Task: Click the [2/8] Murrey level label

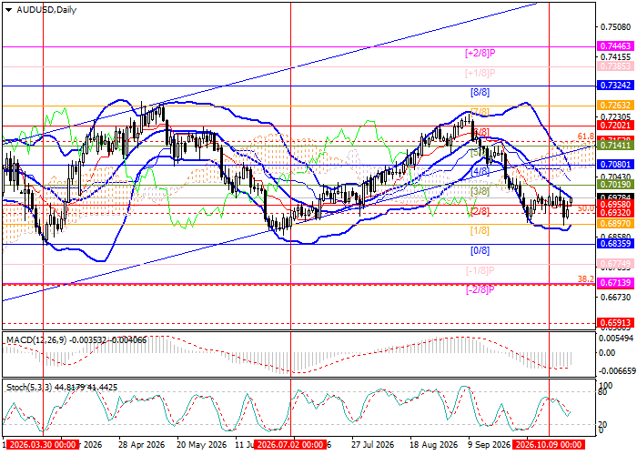Action: click(x=480, y=211)
